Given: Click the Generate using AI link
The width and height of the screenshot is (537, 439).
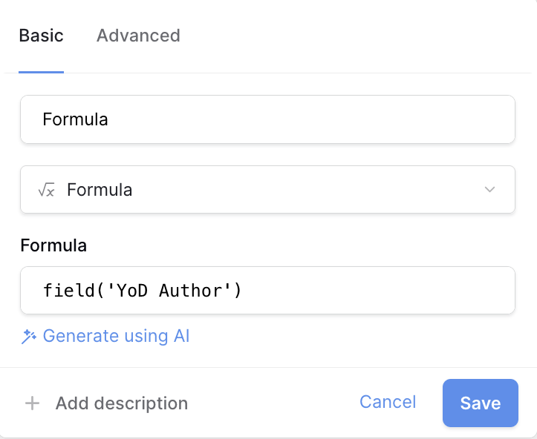Looking at the screenshot, I should tap(116, 336).
